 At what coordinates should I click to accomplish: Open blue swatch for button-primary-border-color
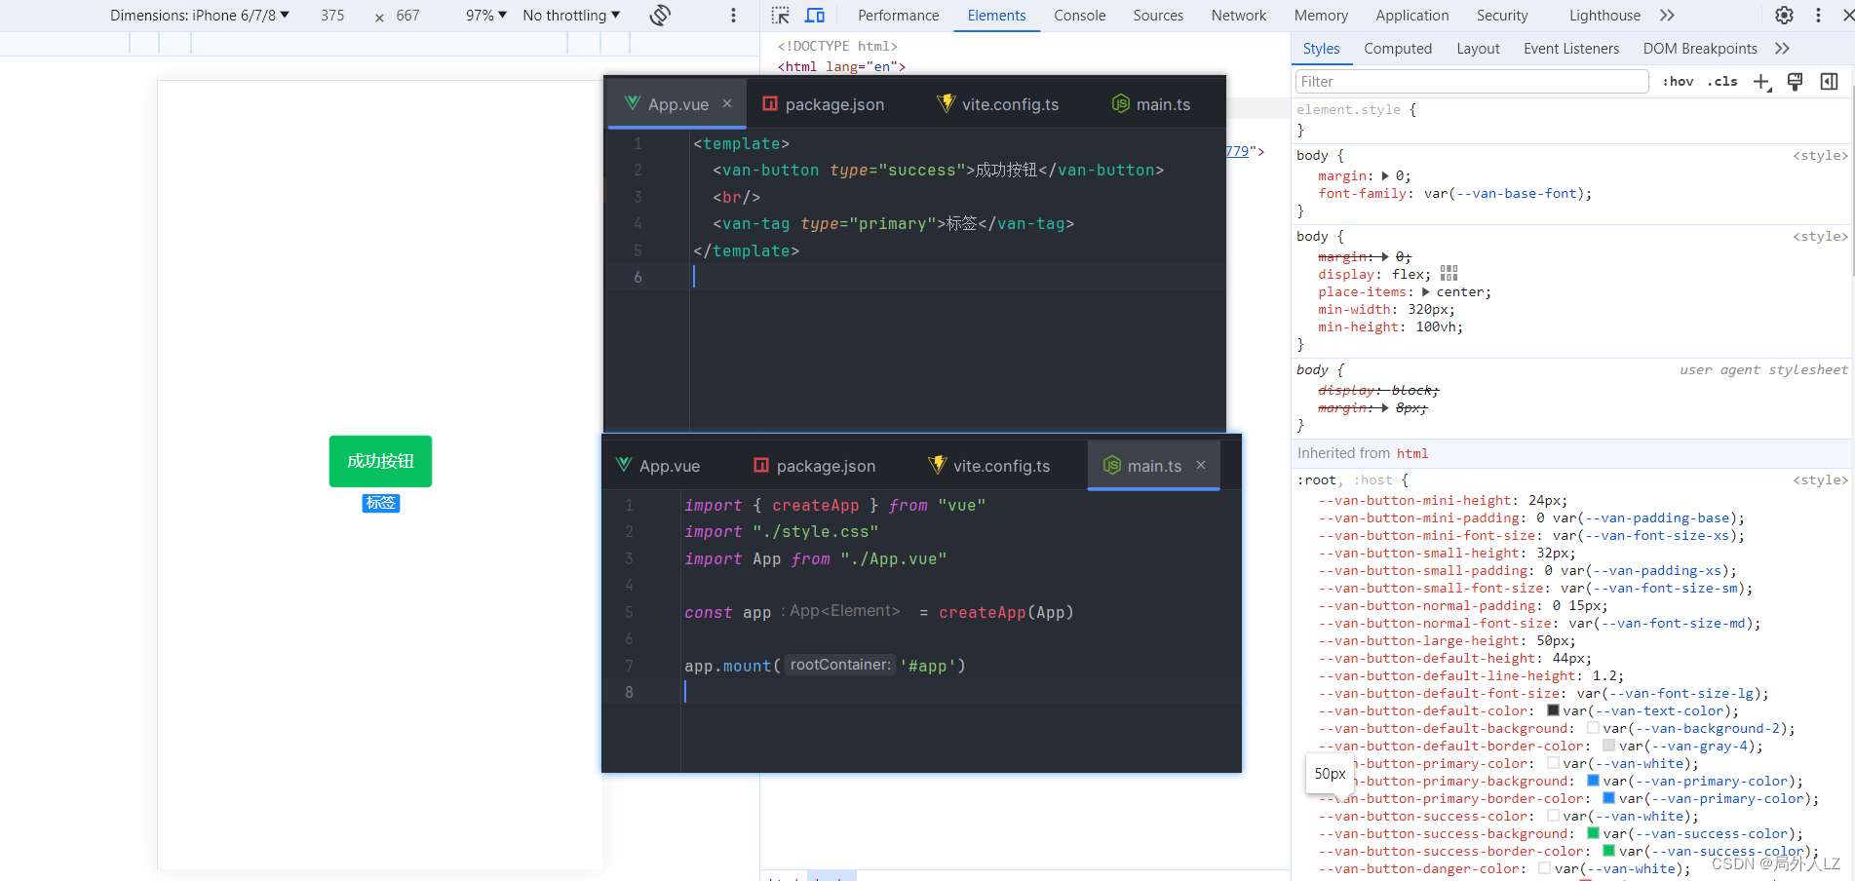coord(1609,798)
